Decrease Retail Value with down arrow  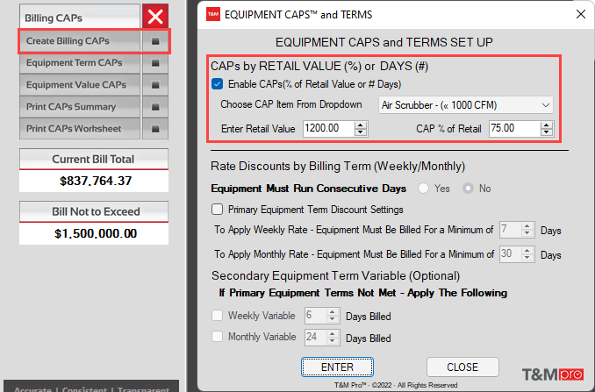361,132
